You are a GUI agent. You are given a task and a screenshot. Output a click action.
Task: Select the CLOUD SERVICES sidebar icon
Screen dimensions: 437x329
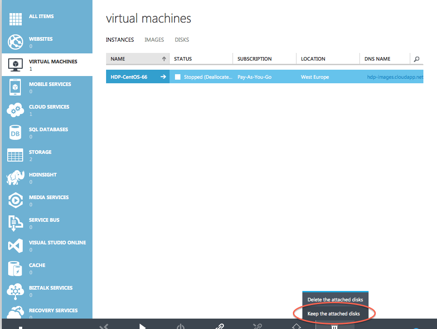click(x=15, y=110)
